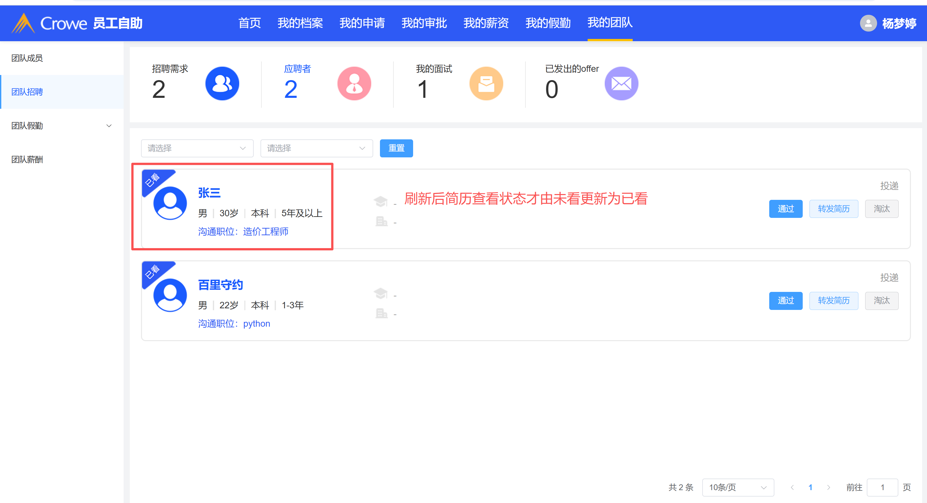Click the pink applicants person icon
927x503 pixels.
[x=354, y=83]
